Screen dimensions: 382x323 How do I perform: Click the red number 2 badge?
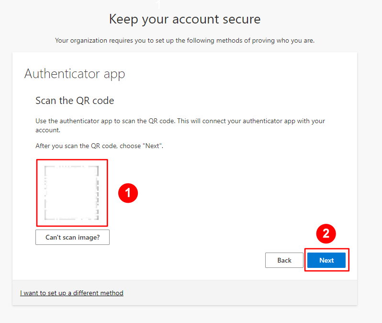[x=326, y=234]
